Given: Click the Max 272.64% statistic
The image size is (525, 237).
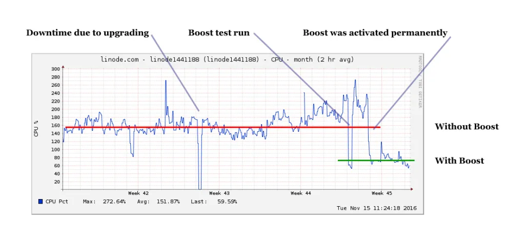Looking at the screenshot, I should [104, 202].
